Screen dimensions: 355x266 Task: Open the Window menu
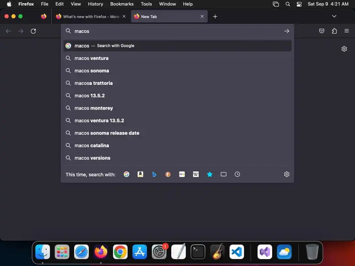pyautogui.click(x=167, y=4)
